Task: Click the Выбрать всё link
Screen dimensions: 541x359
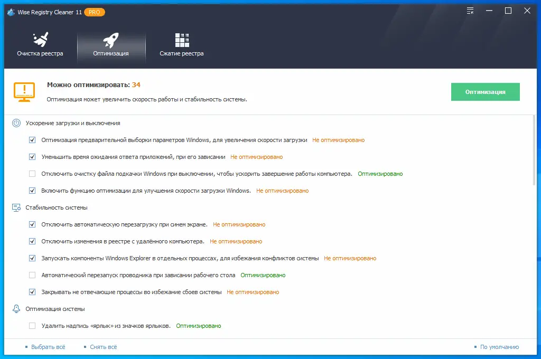Action: tap(48, 347)
